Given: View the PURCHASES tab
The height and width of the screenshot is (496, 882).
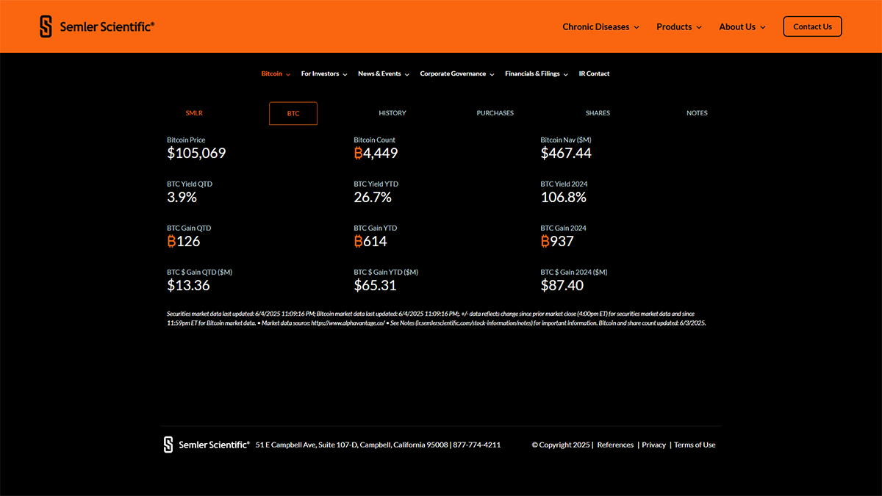Looking at the screenshot, I should [x=495, y=113].
